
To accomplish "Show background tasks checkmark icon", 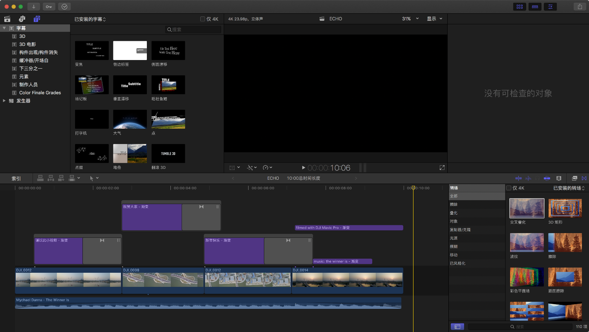I will tap(64, 7).
